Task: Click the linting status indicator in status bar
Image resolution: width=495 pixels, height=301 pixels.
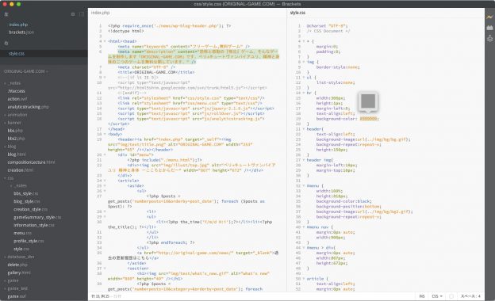Action: (x=451, y=296)
